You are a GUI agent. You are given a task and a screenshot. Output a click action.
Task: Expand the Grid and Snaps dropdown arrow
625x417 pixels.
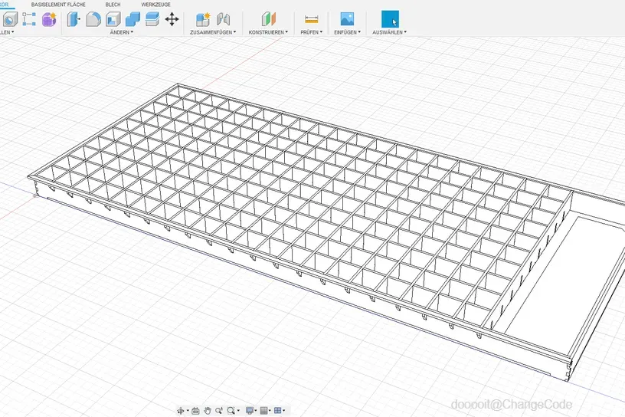[270, 411]
